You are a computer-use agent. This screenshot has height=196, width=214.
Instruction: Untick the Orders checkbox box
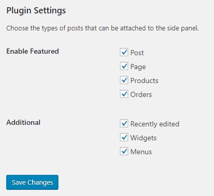pyautogui.click(x=124, y=94)
